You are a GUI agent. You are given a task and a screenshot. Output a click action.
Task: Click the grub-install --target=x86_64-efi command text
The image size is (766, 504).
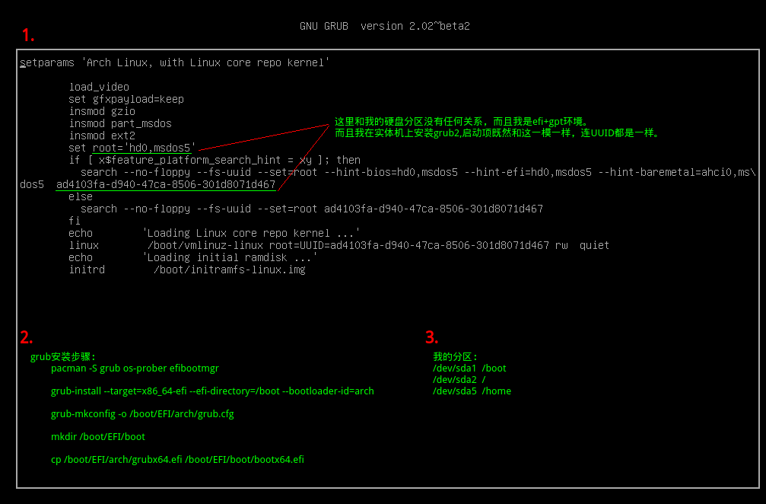212,391
